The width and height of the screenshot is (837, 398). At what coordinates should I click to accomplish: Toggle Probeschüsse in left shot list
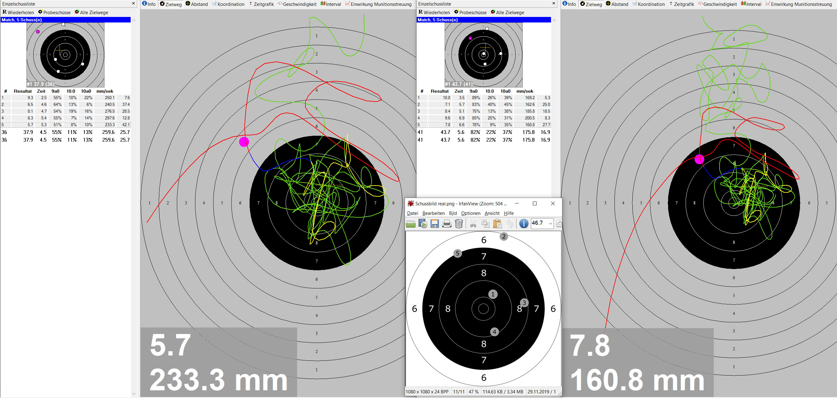54,12
